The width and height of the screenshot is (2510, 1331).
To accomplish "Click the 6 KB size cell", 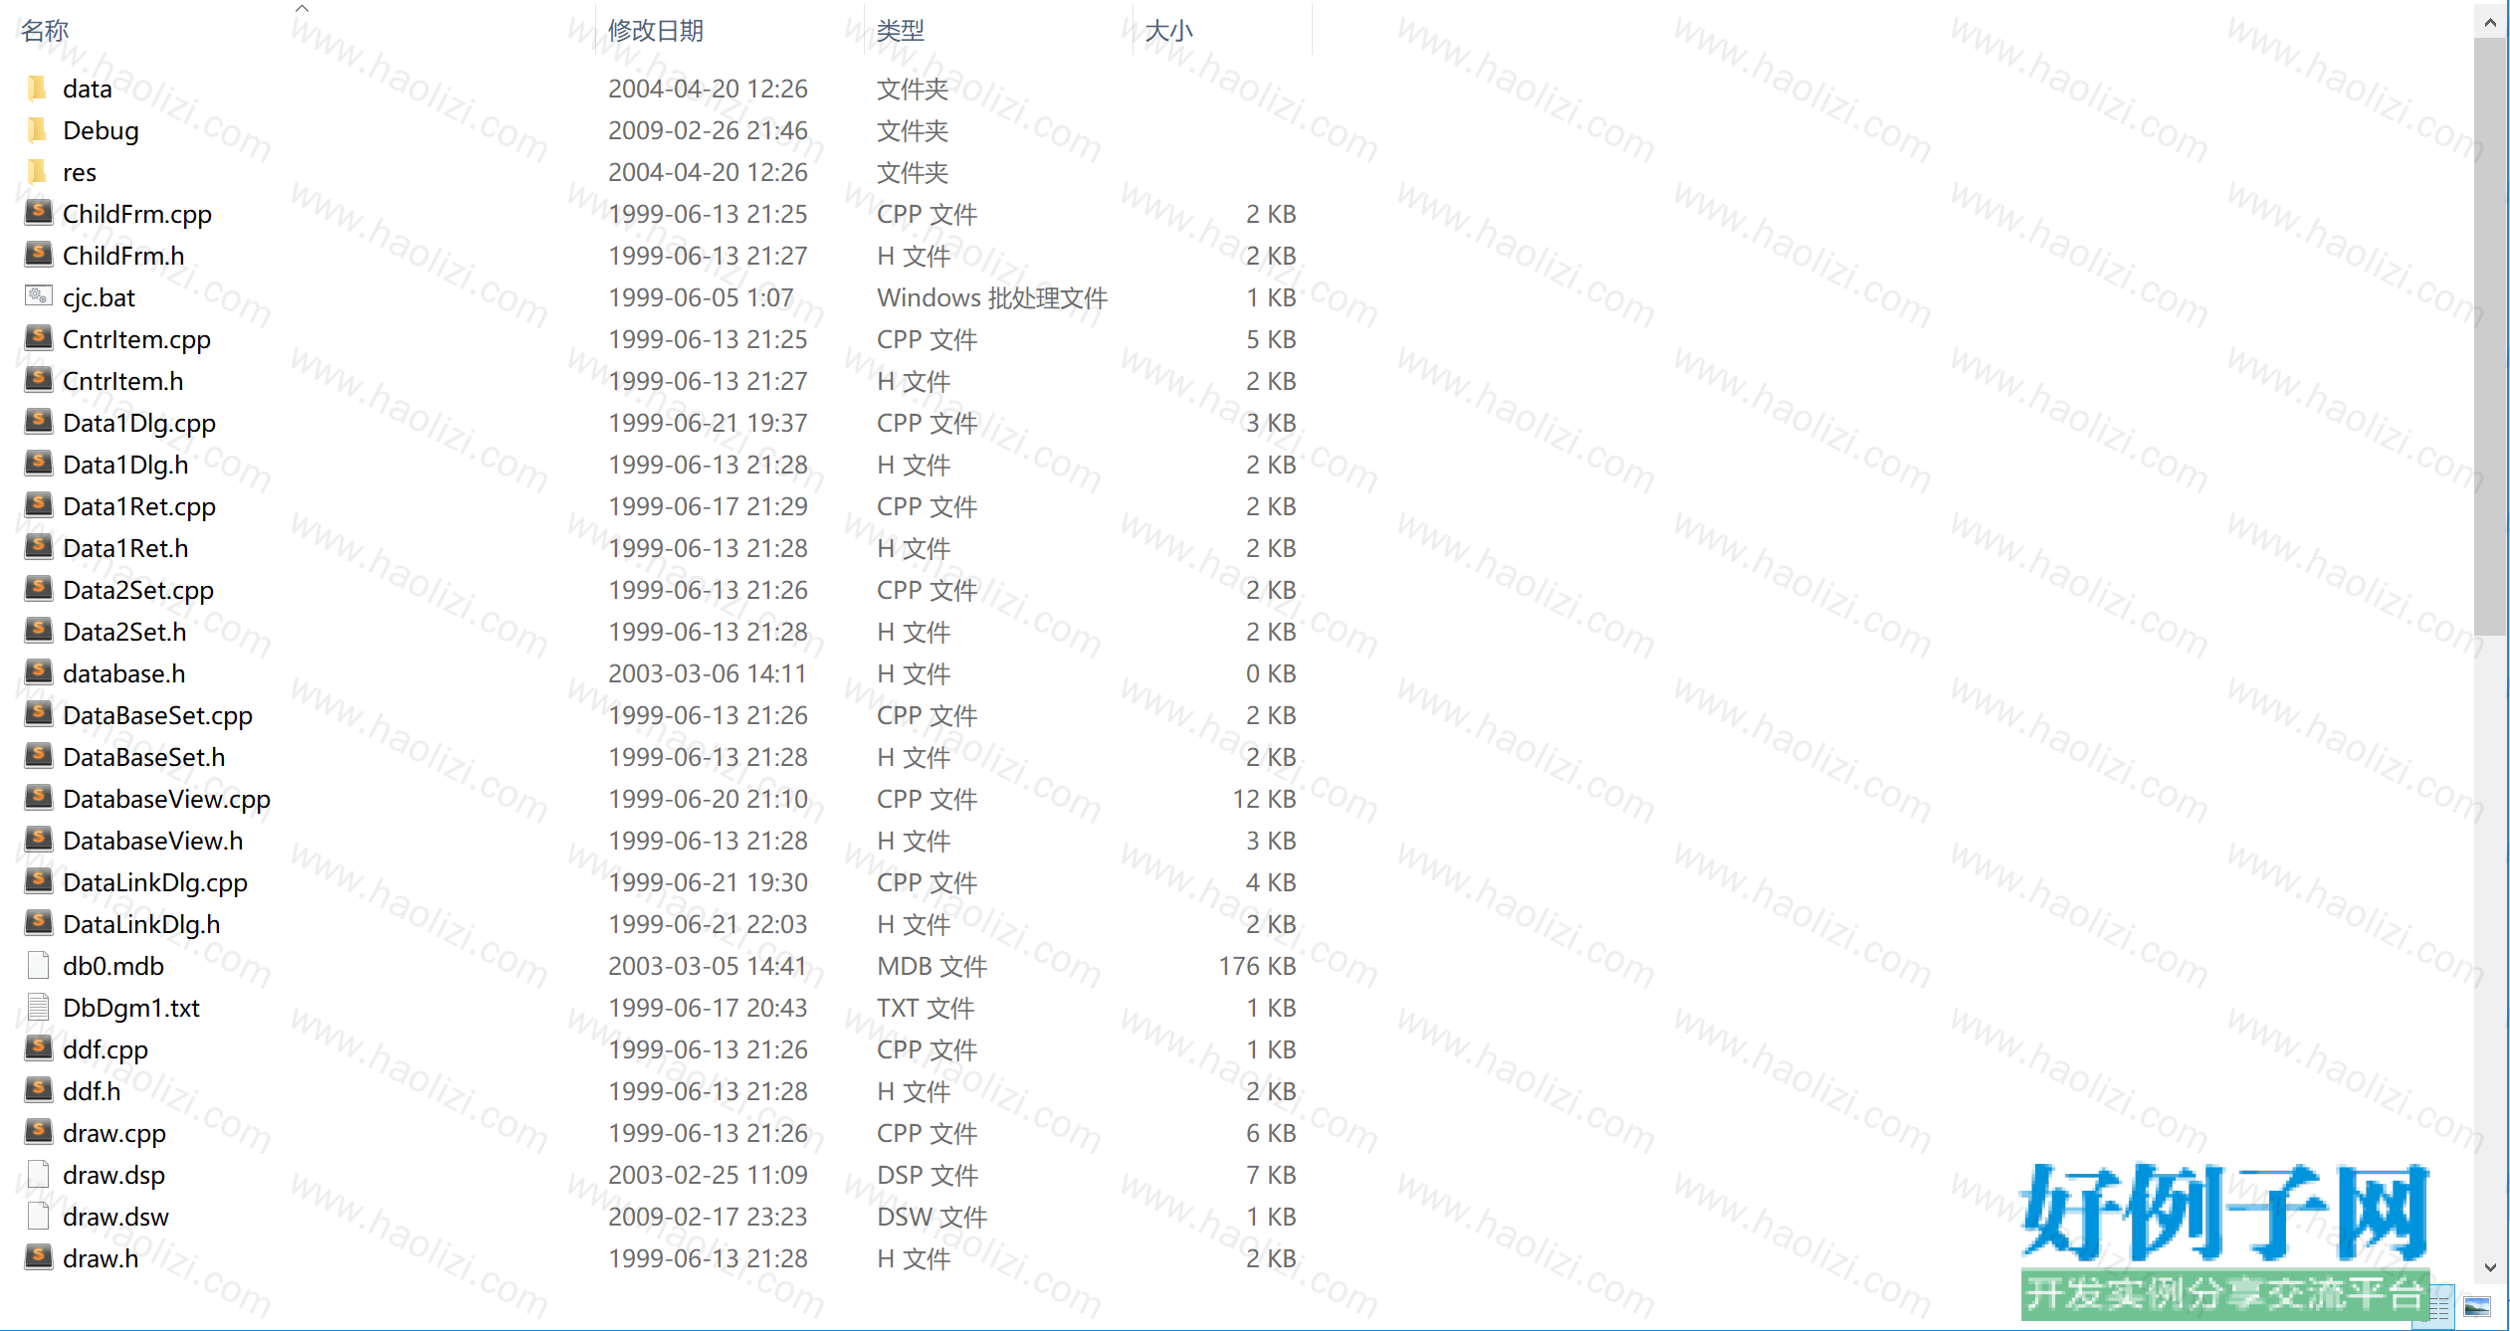I will [x=1271, y=1133].
